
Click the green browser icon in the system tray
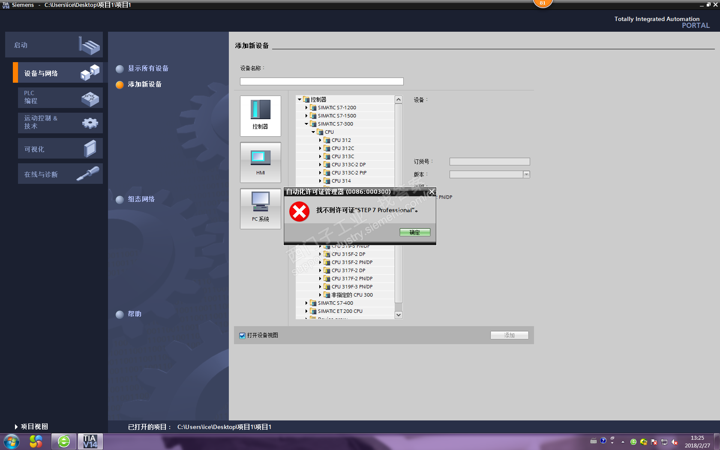pyautogui.click(x=633, y=442)
